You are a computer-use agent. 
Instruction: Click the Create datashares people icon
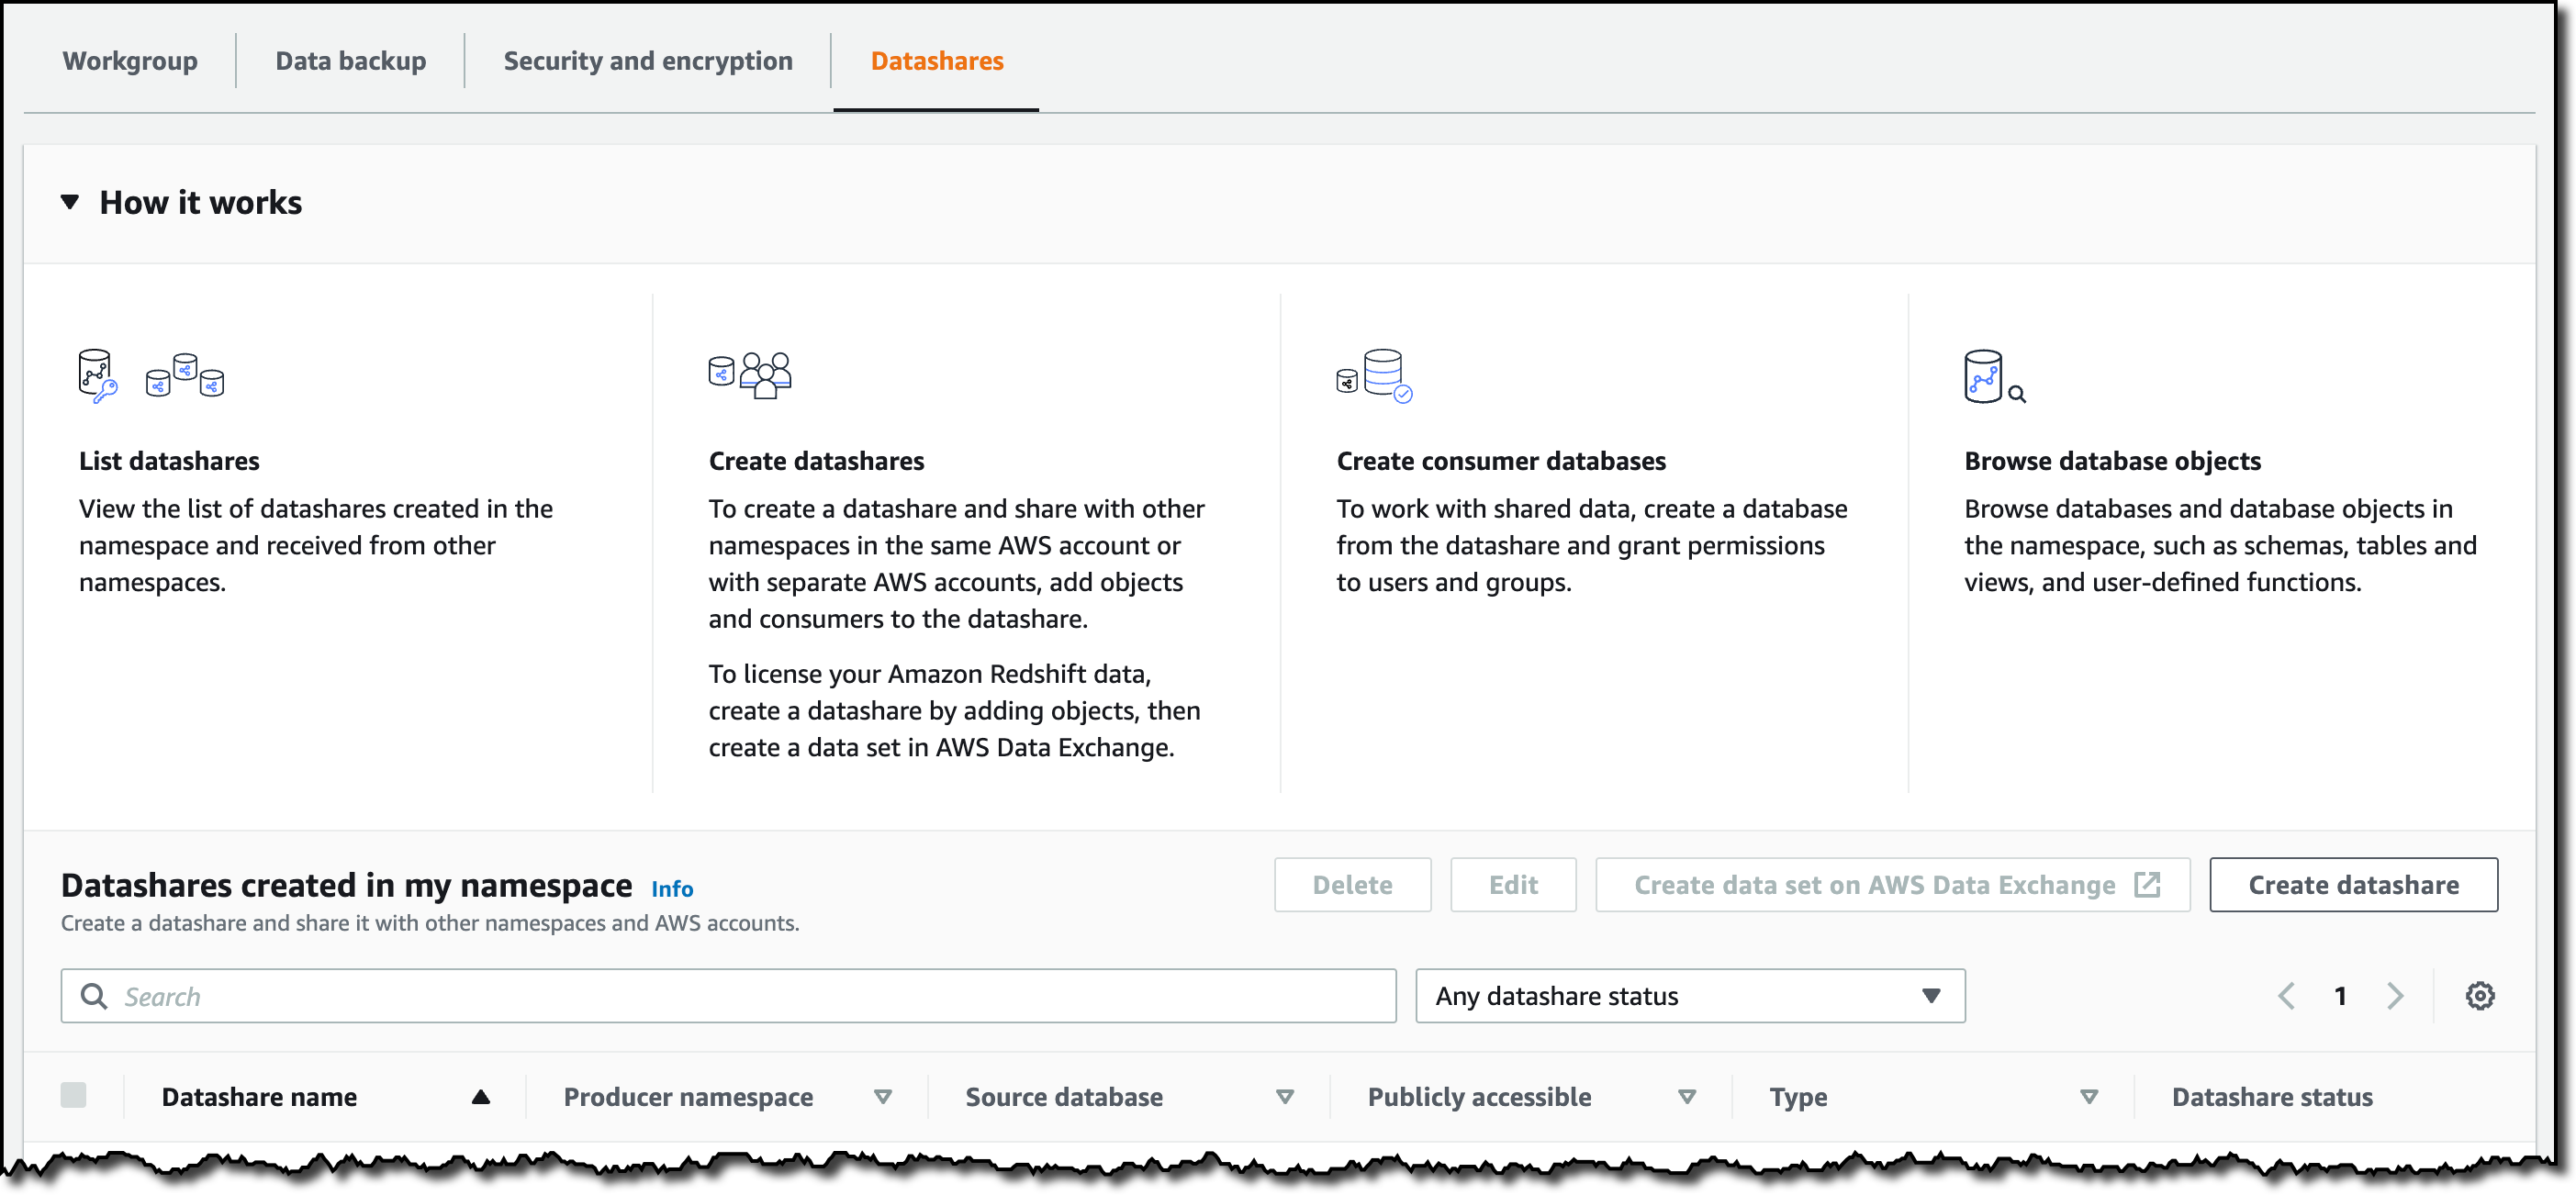tap(750, 375)
